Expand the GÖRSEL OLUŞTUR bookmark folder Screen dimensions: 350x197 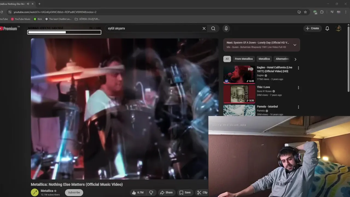(x=87, y=19)
